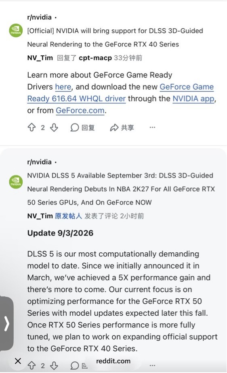Upvote the NV_Tim driver reply comment

32,127
